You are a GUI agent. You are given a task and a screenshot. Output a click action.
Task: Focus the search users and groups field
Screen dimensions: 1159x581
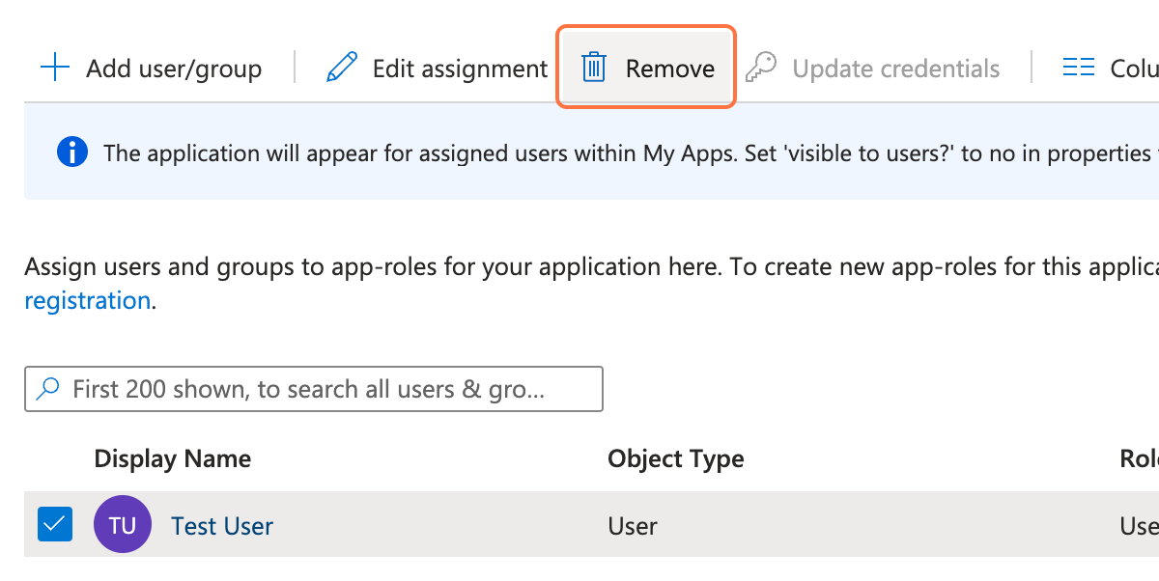point(314,389)
